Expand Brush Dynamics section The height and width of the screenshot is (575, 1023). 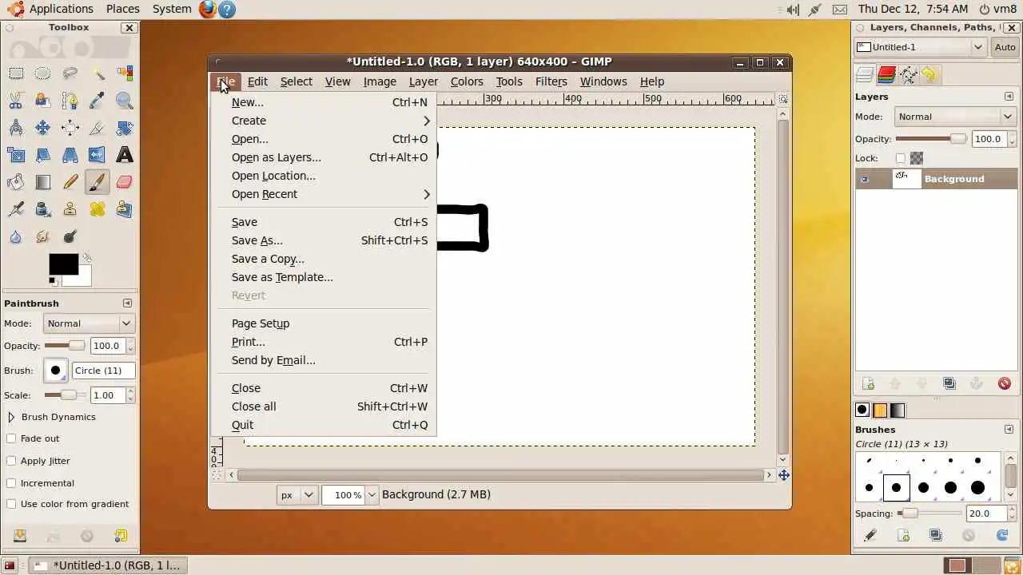11,417
